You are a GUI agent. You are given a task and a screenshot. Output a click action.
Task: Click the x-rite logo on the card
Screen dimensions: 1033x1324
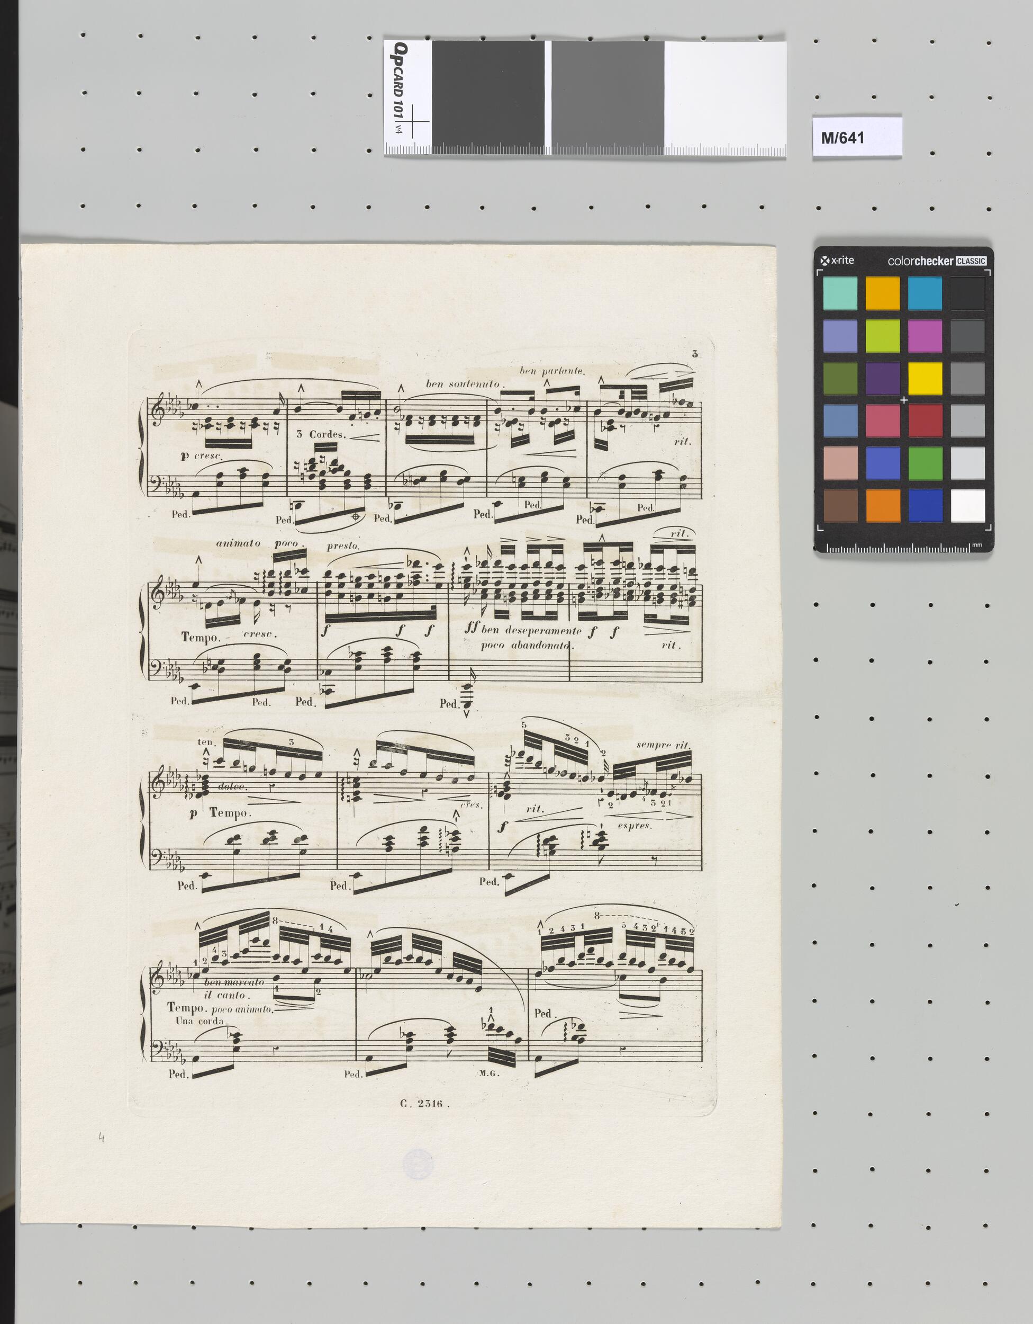[837, 261]
